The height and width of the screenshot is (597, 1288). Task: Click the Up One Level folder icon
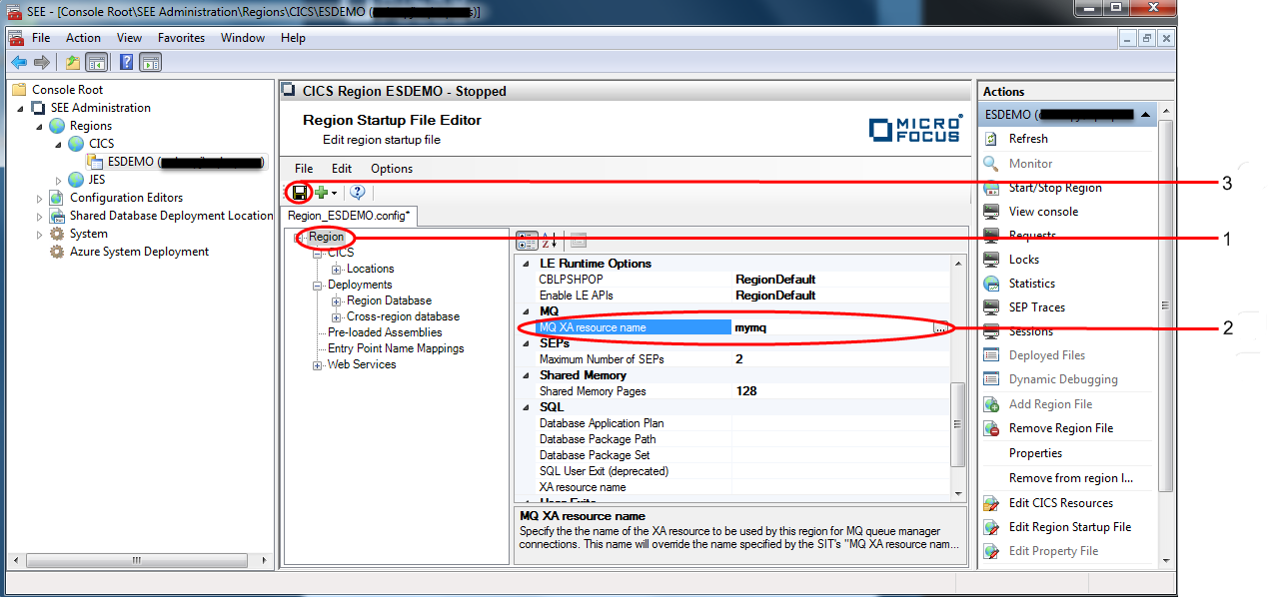(x=73, y=62)
